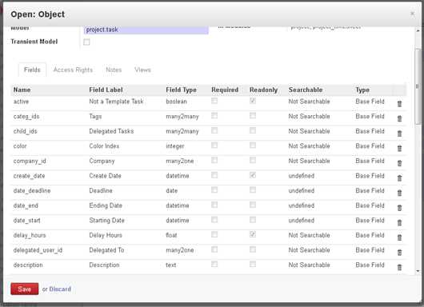
Task: Delete the active field row
Action: [399, 104]
